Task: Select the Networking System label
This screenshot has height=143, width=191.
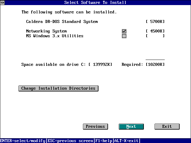Action: point(46,31)
